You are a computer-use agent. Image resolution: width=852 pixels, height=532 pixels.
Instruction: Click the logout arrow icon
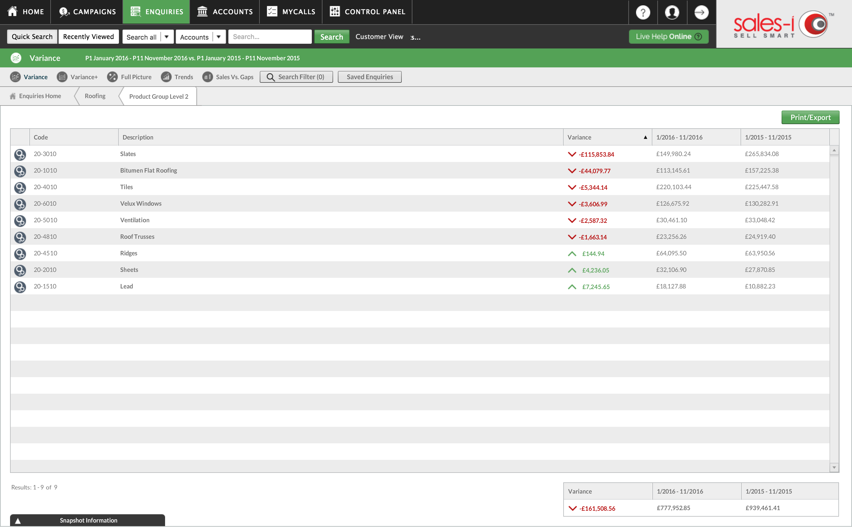701,12
